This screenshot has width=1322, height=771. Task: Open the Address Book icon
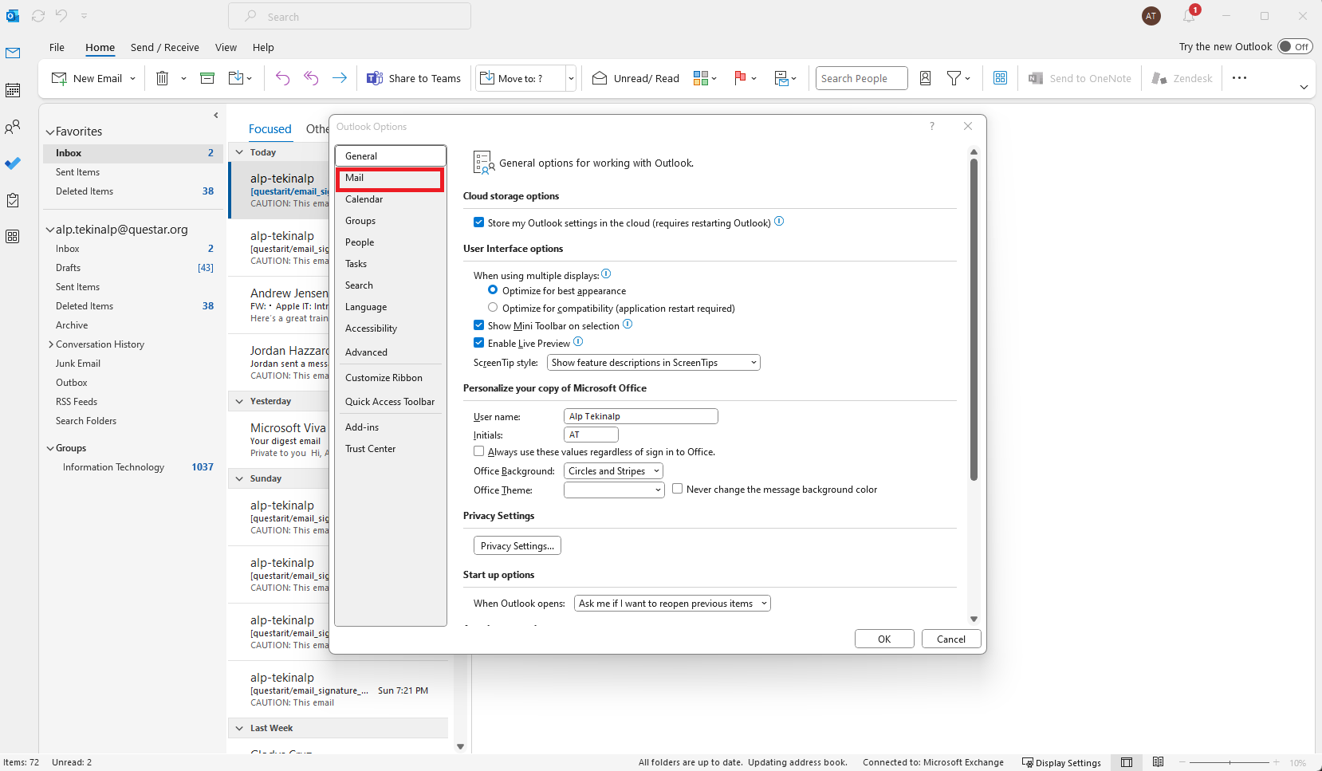point(925,78)
